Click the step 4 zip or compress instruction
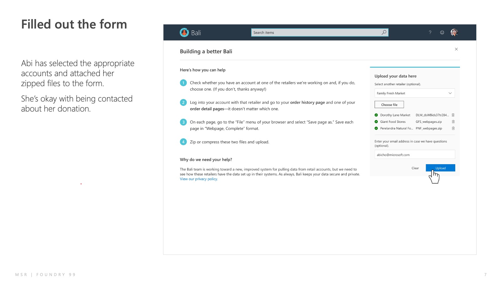502x282 pixels. pos(229,142)
